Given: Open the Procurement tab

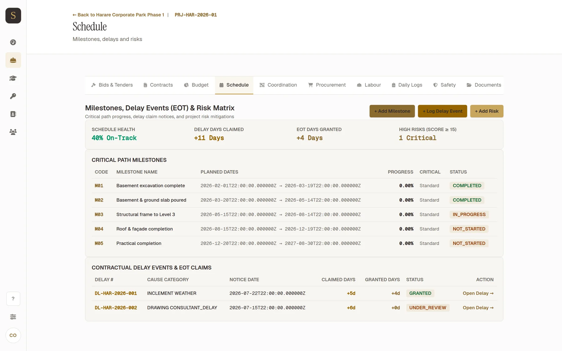Looking at the screenshot, I should pyautogui.click(x=327, y=85).
